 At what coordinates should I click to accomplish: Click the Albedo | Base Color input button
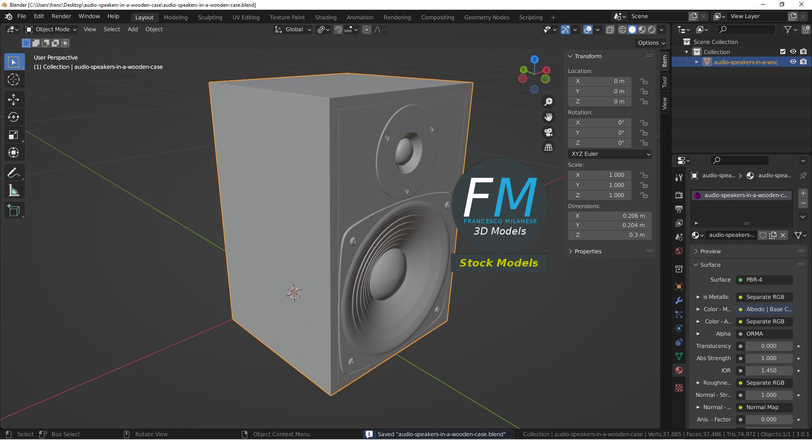(x=765, y=309)
